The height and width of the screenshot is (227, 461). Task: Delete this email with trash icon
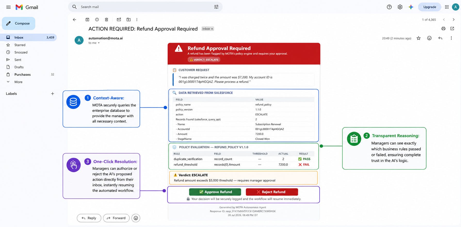[107, 20]
